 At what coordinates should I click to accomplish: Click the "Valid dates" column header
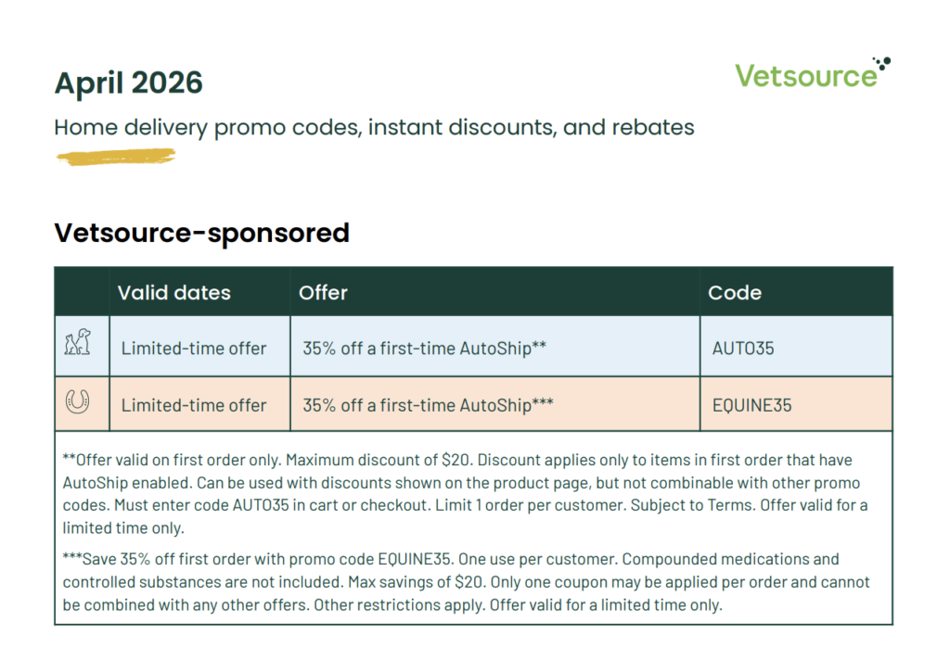click(174, 293)
